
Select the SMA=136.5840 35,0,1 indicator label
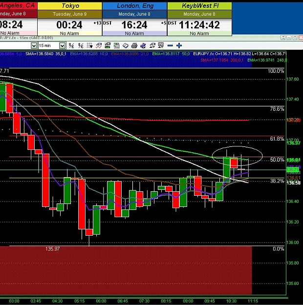46,54
